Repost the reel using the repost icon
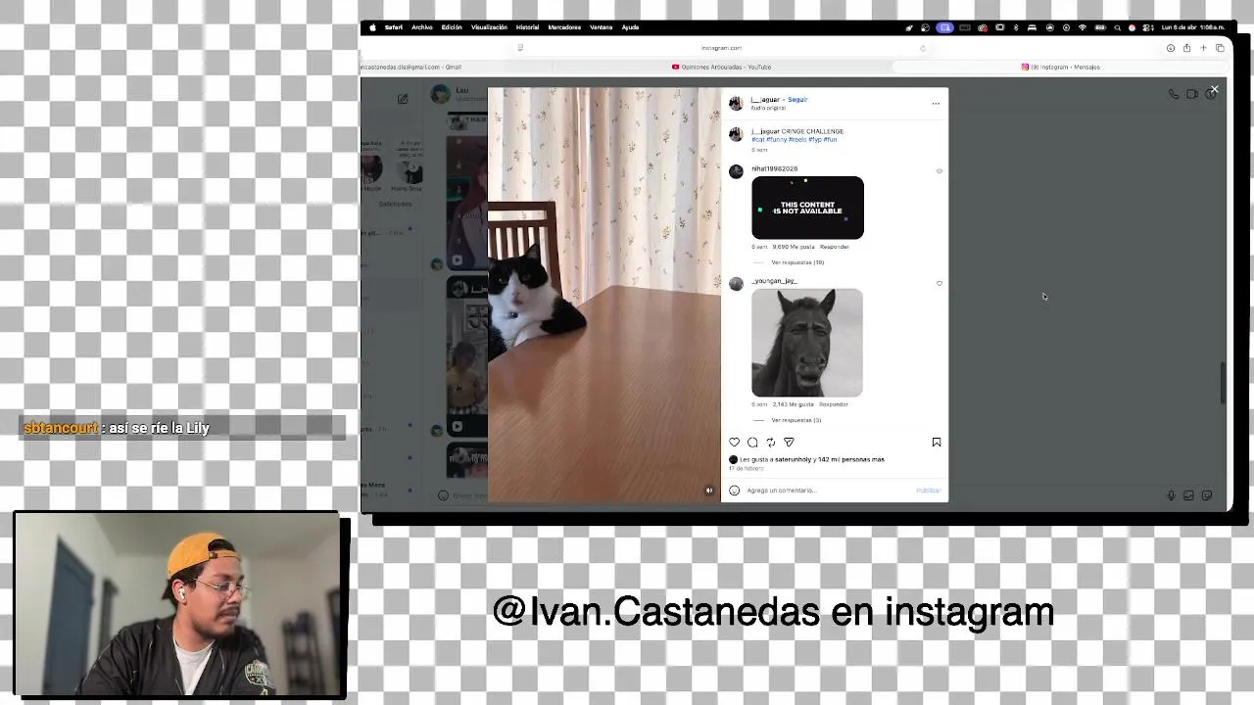Screen dimensions: 1254x705 click(771, 443)
